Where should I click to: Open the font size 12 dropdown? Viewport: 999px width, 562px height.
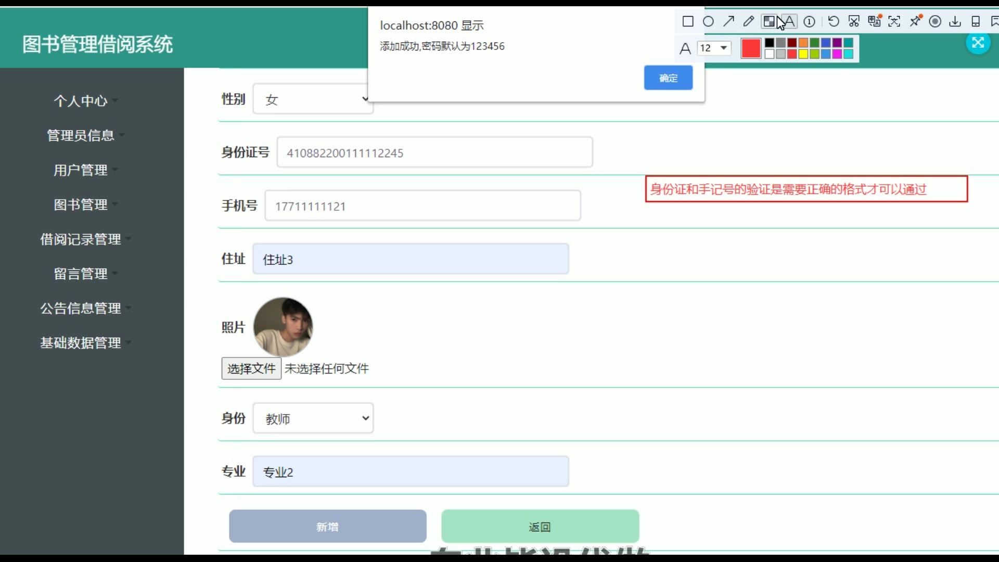click(x=714, y=48)
